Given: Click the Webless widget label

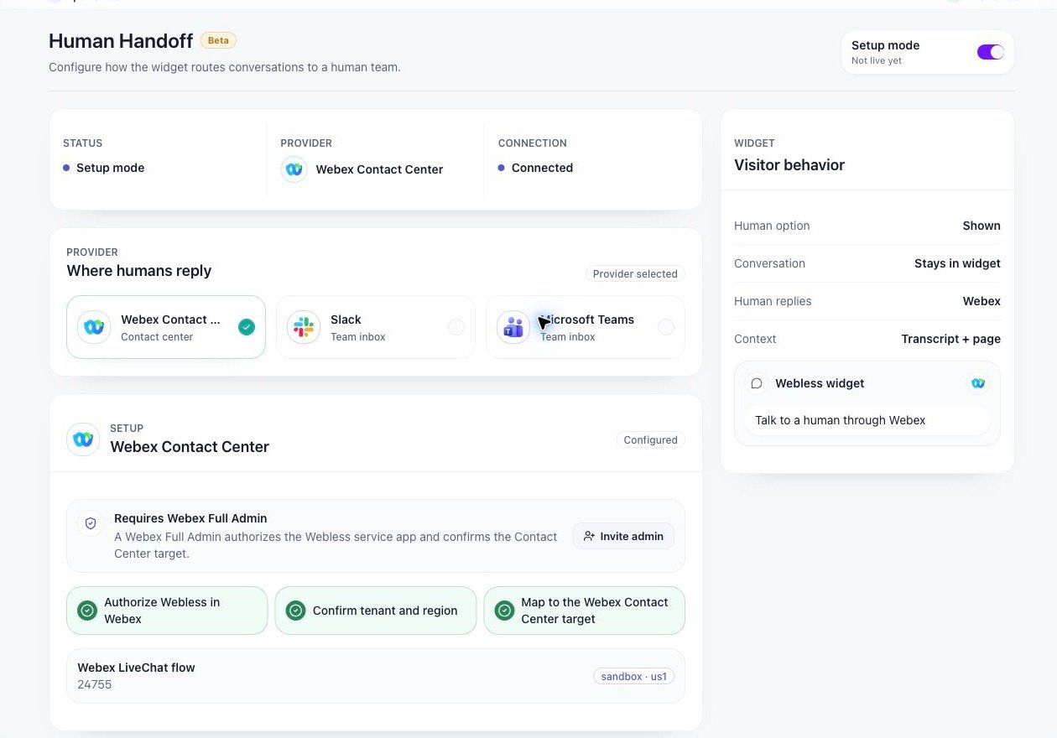Looking at the screenshot, I should [x=820, y=383].
